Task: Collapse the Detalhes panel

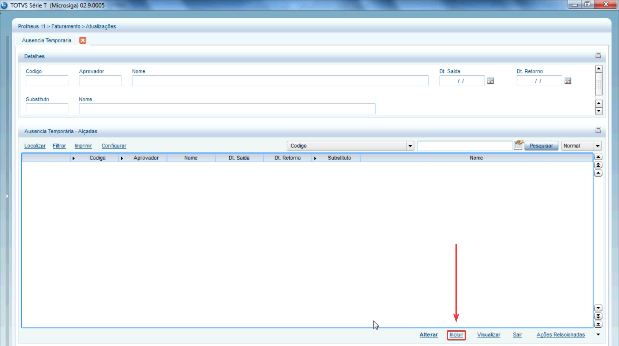Action: (x=598, y=56)
